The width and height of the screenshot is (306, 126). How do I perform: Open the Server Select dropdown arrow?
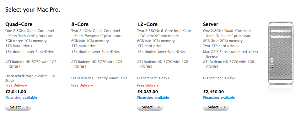(x=225, y=107)
